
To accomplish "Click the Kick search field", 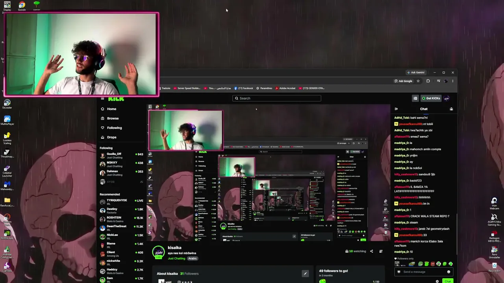I will (277, 98).
